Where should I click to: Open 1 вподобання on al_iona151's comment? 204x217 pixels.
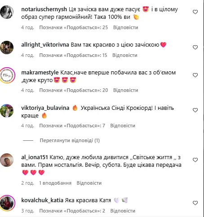pyautogui.click(x=55, y=183)
